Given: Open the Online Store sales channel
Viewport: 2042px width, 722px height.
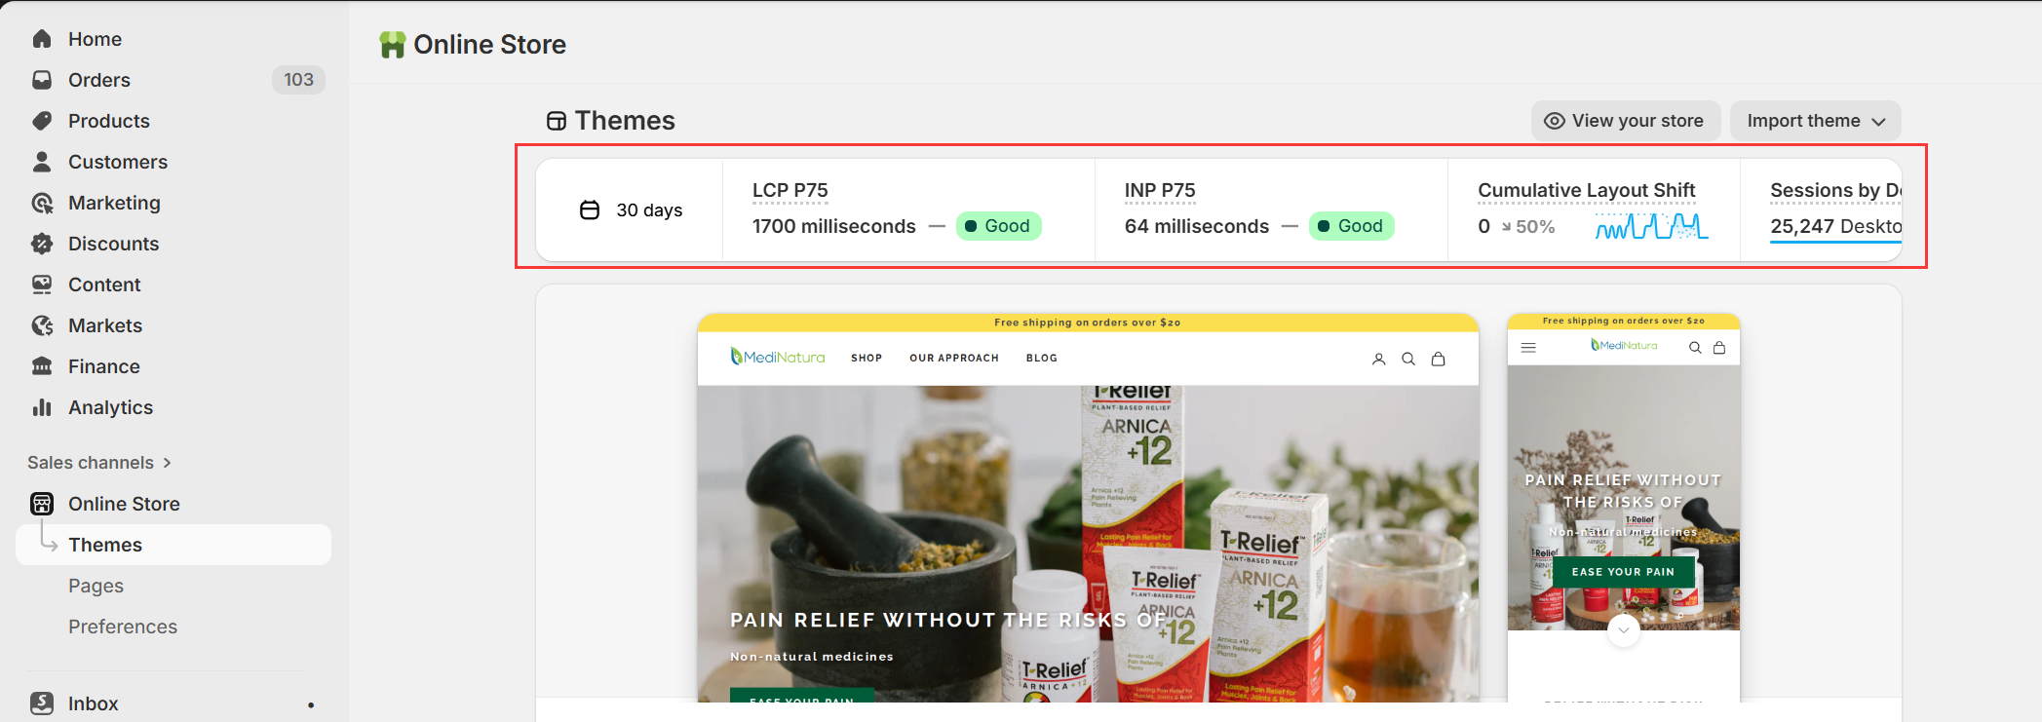Looking at the screenshot, I should click(124, 504).
